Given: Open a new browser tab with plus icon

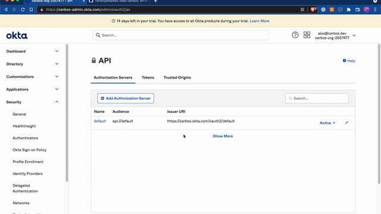Looking at the screenshot, I should tap(155, 1).
